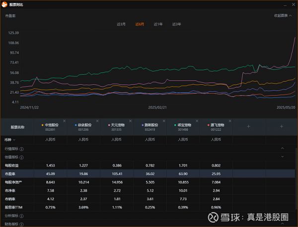This screenshot has width=298, height=227.
Task: Click the 10.01 市净率 value
Action: (x=183, y=191)
